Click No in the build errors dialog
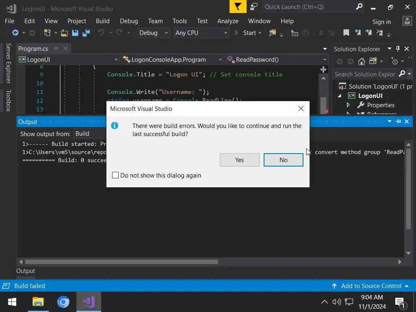The image size is (416, 312). 283,160
